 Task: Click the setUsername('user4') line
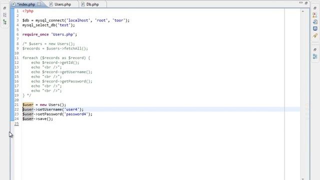(x=53, y=109)
